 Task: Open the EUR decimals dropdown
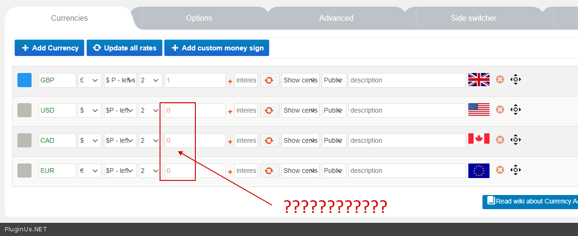tap(151, 171)
